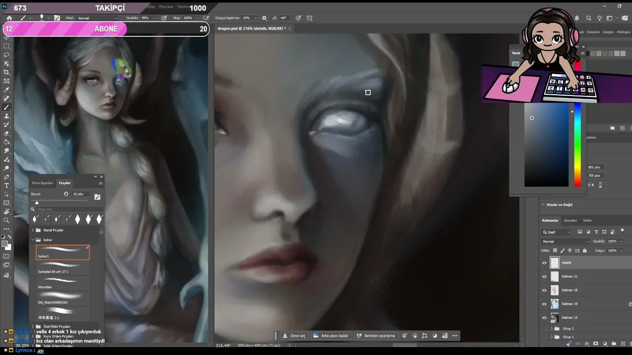Hide the Katman 19 layer

tap(544, 304)
